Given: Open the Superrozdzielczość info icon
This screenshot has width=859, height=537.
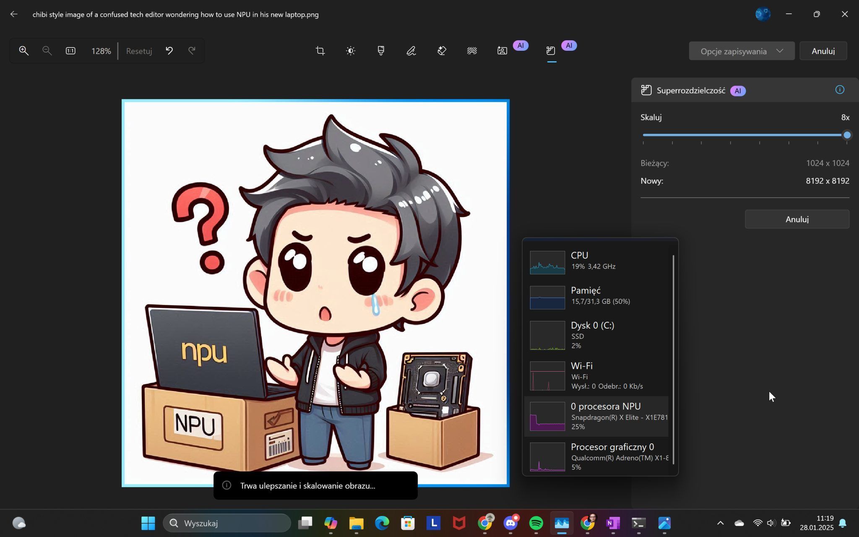Looking at the screenshot, I should point(839,90).
